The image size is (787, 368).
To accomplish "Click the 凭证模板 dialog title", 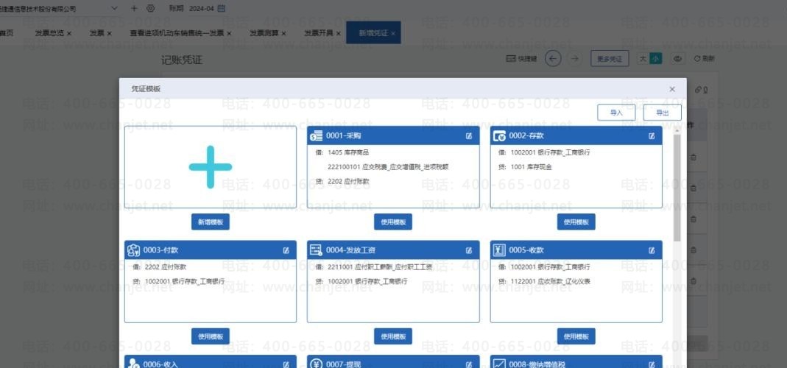I will [146, 89].
